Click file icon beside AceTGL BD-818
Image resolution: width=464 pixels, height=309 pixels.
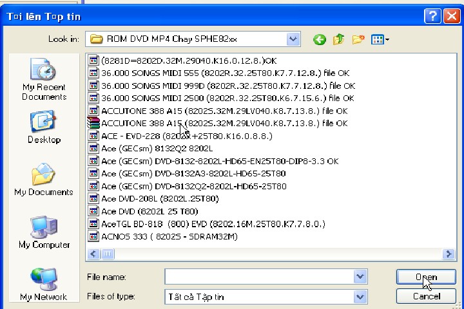[x=93, y=223]
